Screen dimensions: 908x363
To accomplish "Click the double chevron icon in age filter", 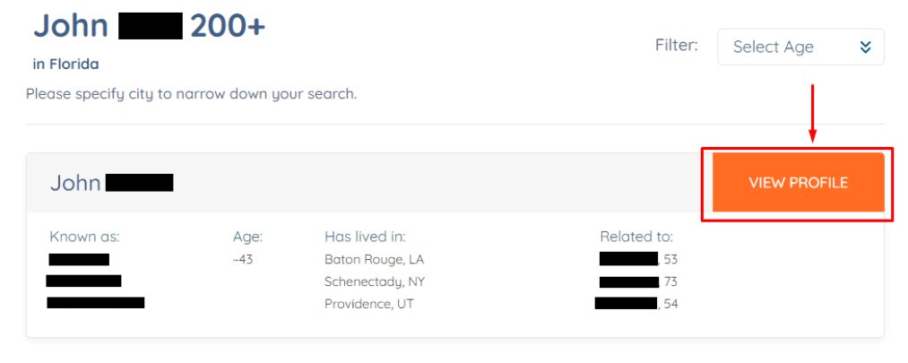I will (865, 48).
